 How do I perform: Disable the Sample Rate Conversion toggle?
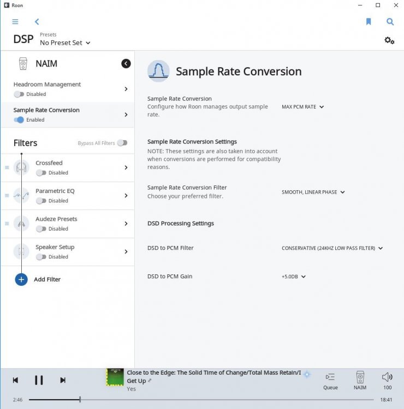19,120
